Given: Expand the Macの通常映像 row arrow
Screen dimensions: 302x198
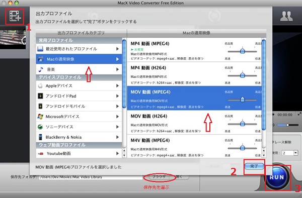Looking at the screenshot, I should tap(117, 59).
